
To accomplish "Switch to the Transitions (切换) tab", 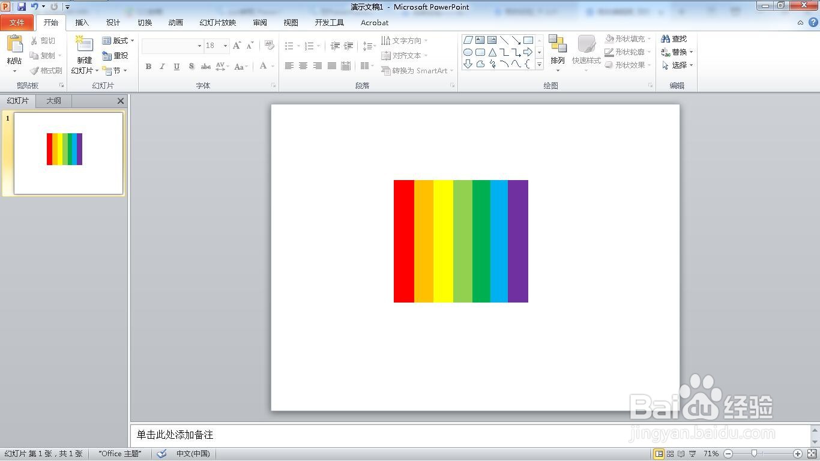I will point(145,23).
